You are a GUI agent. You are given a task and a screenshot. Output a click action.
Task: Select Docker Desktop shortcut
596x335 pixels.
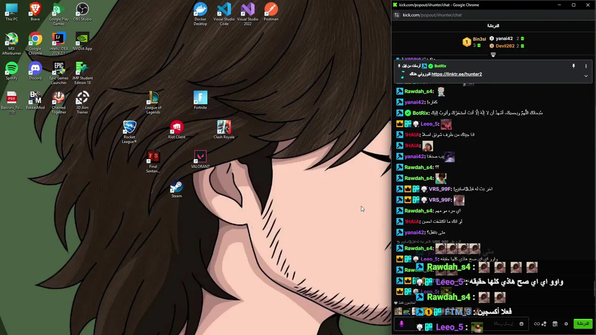tap(200, 14)
